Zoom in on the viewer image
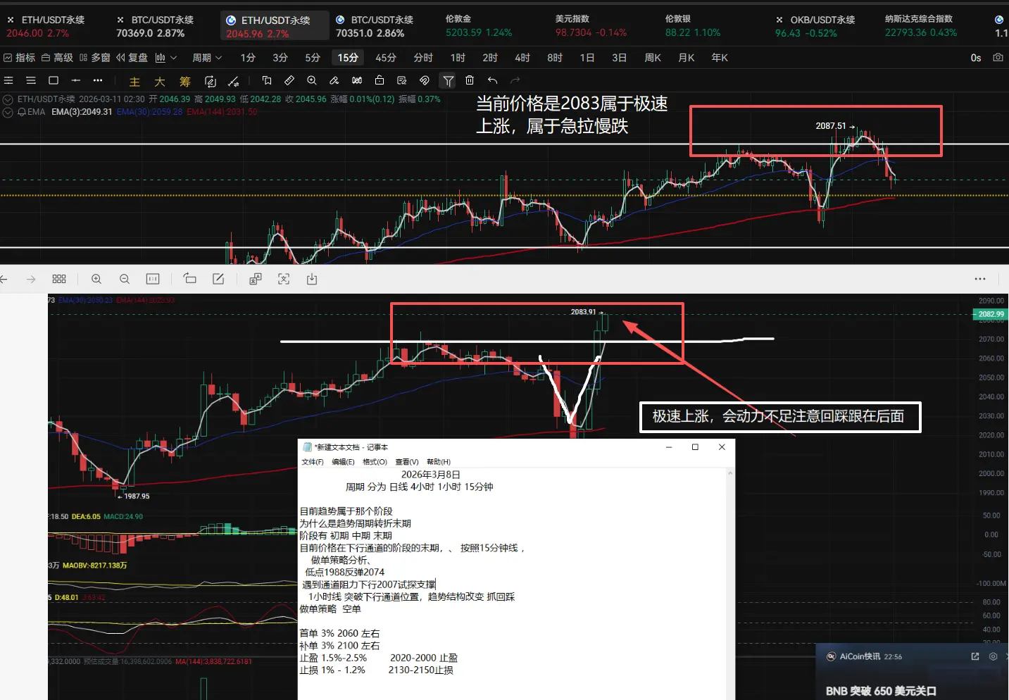This screenshot has width=1009, height=700. point(96,280)
